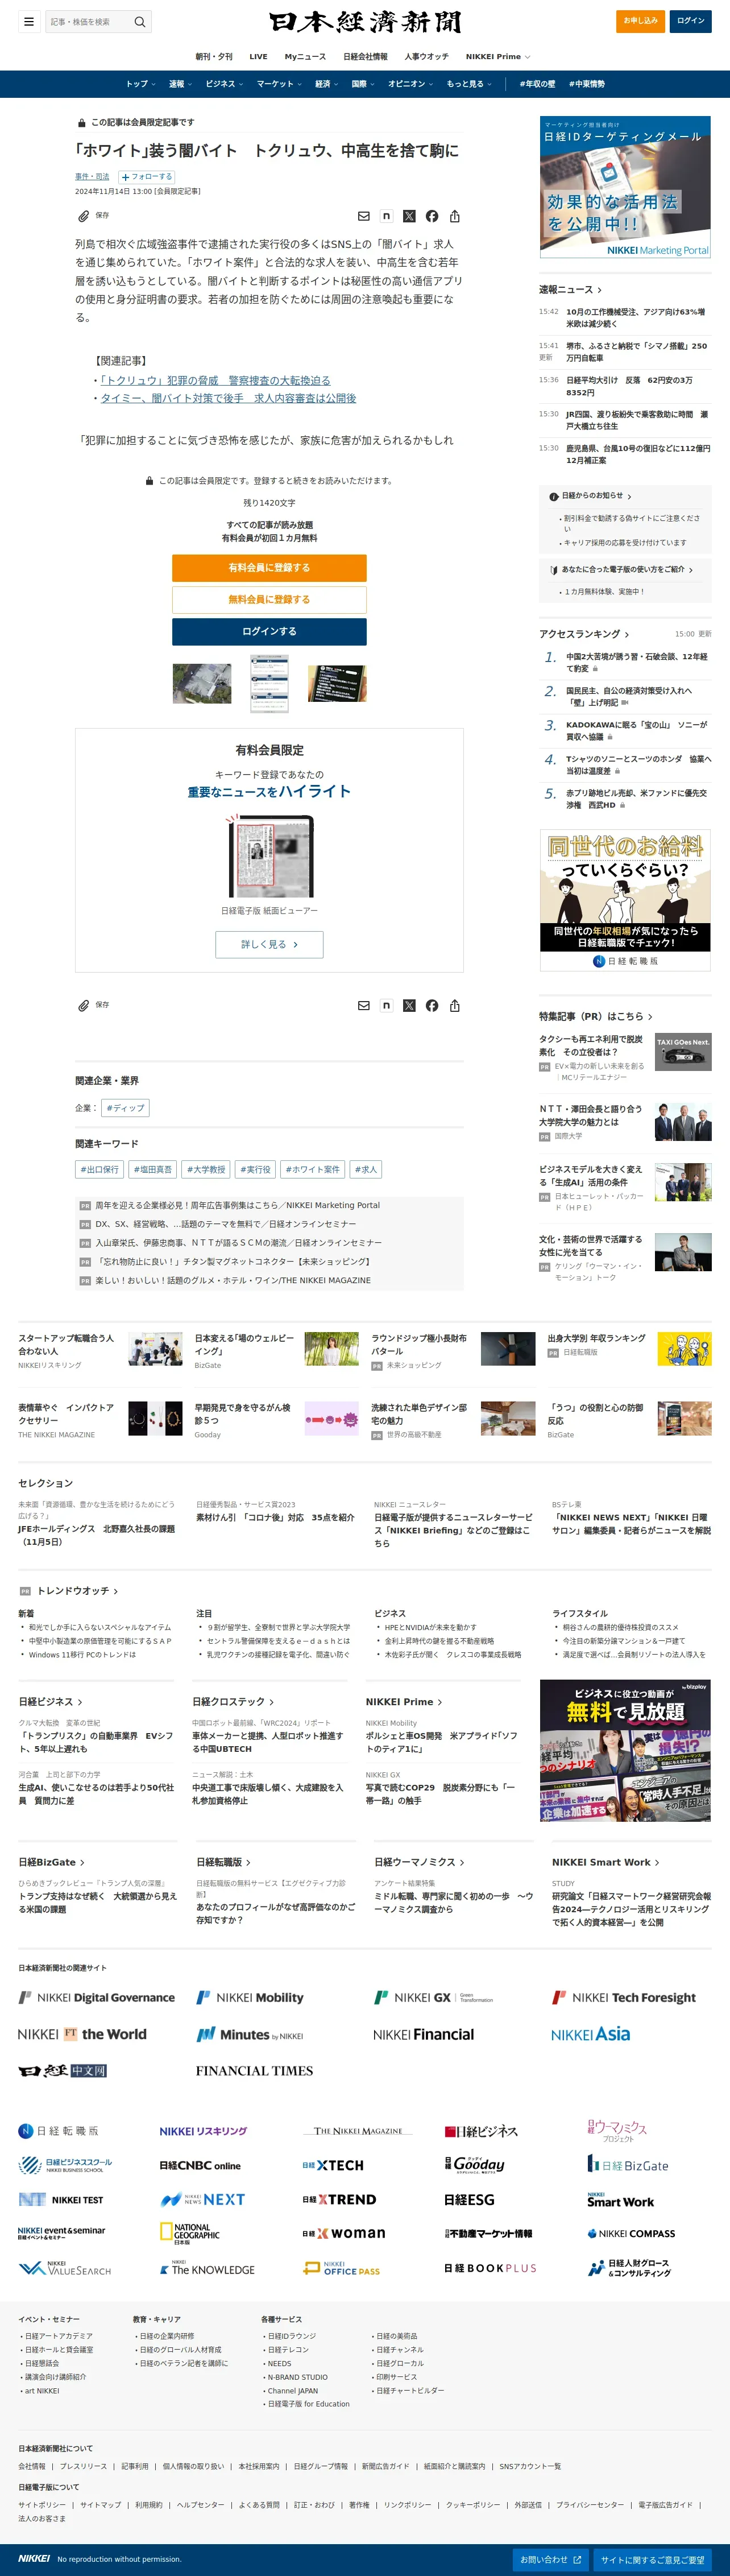Expand the 速報 navigation dropdown
730x2576 pixels.
180,84
